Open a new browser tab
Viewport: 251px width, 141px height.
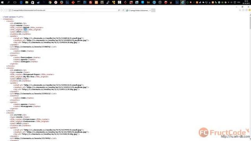tap(153, 11)
